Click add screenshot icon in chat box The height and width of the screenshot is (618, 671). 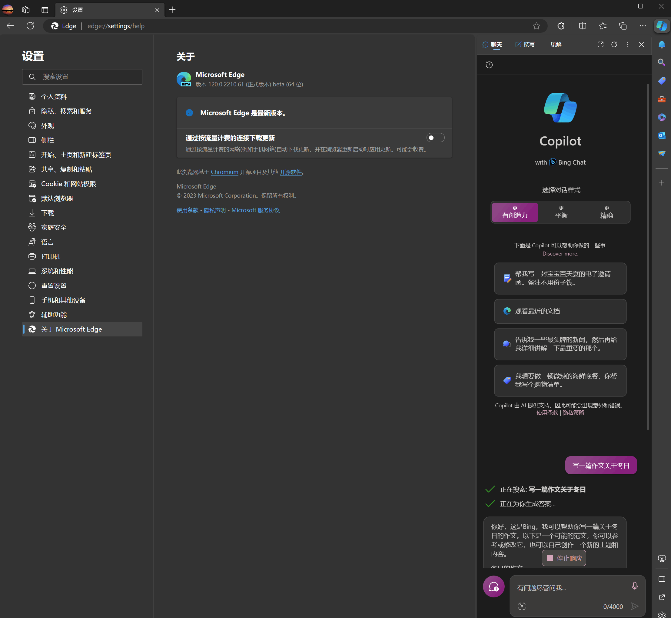pos(522,606)
